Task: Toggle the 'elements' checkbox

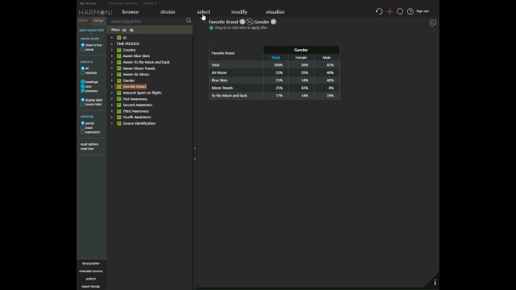Action: [82, 91]
